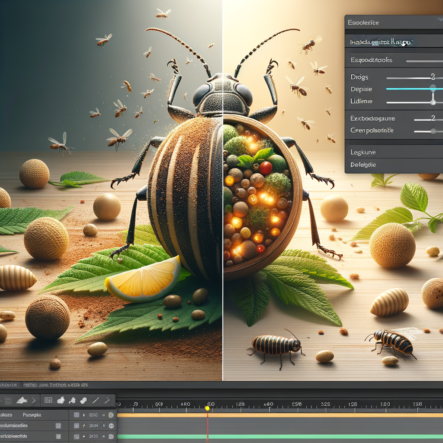Toggle the checkbox on the third layer row
The image size is (443, 443).
click(x=58, y=437)
